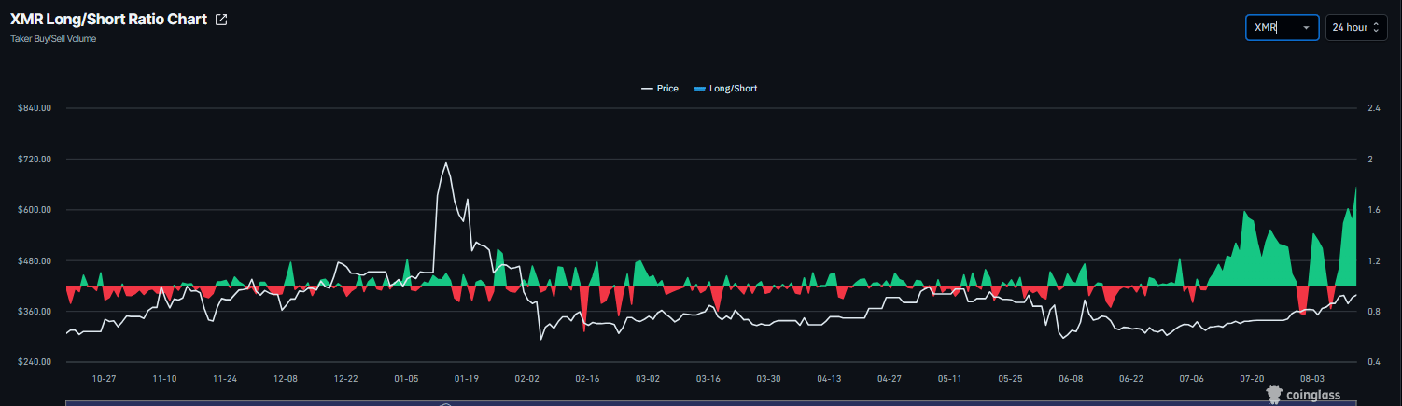Click the 03-16 date label
Screen dimensions: 1402x406
pos(708,379)
